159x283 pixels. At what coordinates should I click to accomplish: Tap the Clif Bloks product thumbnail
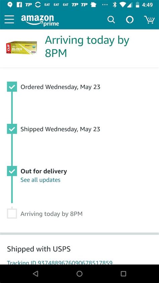pos(21,48)
